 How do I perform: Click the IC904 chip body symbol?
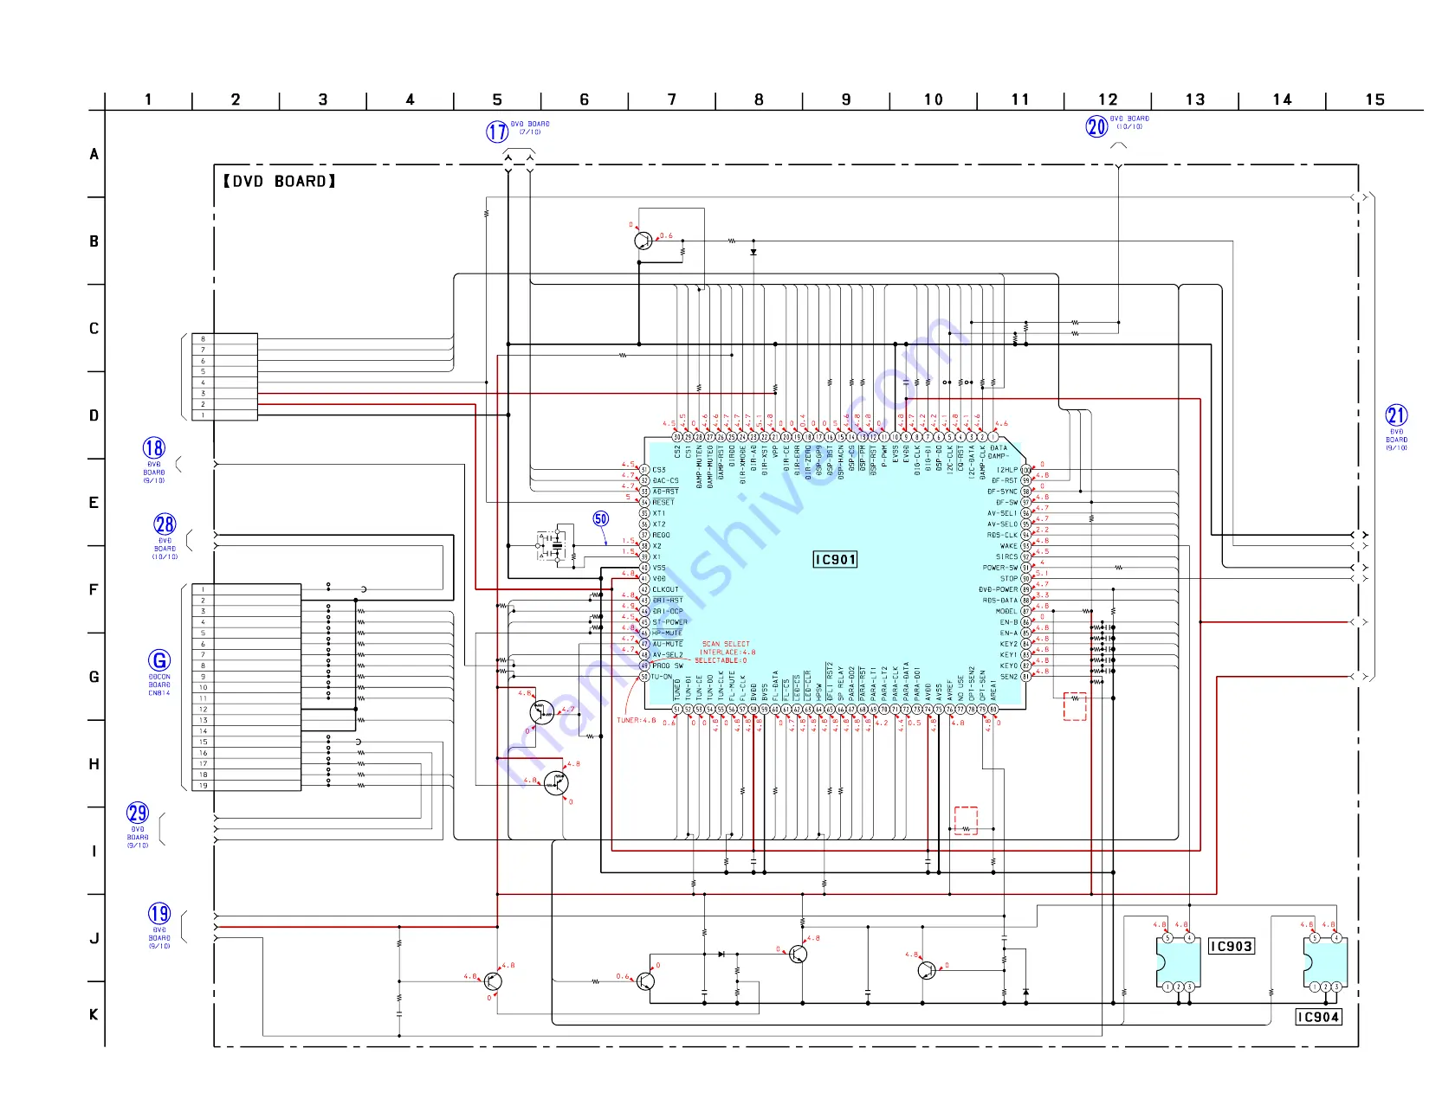[x=1325, y=964]
